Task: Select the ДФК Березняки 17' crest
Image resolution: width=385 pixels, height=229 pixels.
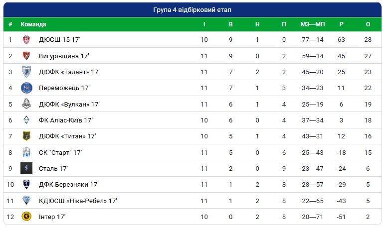Action: click(26, 184)
